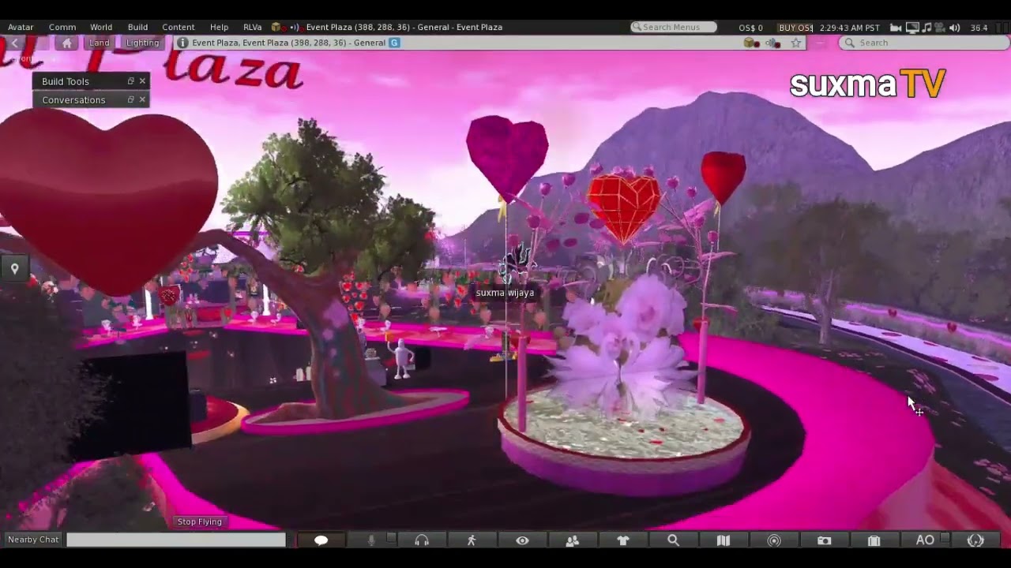Open the World Map icon
1011x568 pixels.
[x=723, y=540]
